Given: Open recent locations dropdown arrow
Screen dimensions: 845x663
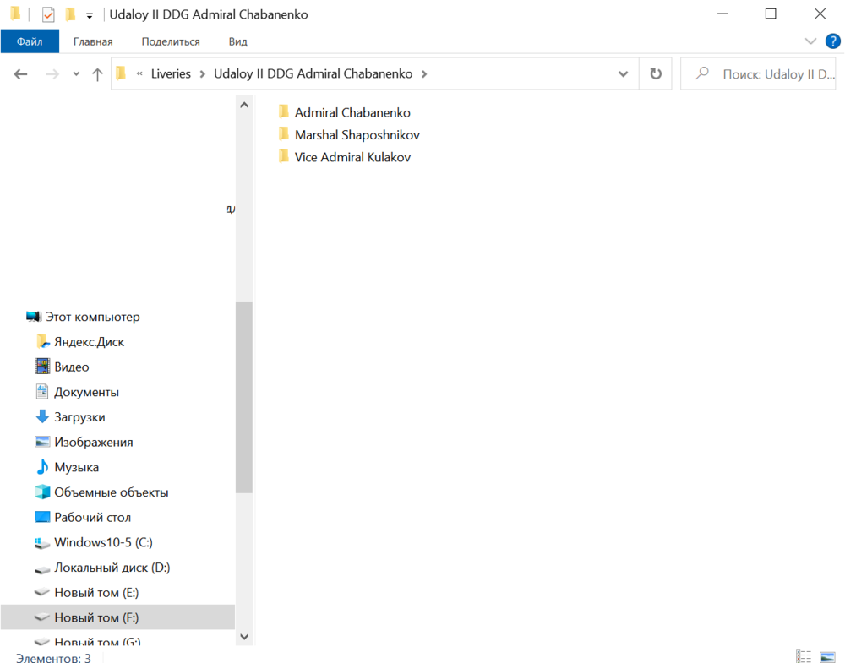Looking at the screenshot, I should (76, 74).
